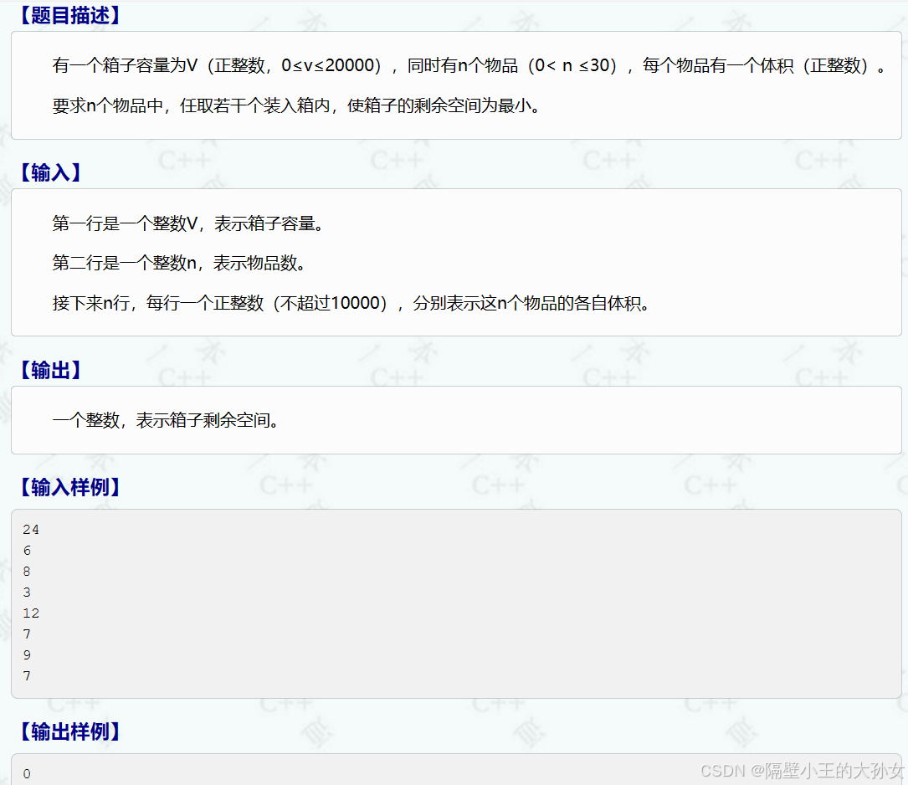Select the value 9 in the input sample
This screenshot has width=908, height=785.
coord(27,654)
